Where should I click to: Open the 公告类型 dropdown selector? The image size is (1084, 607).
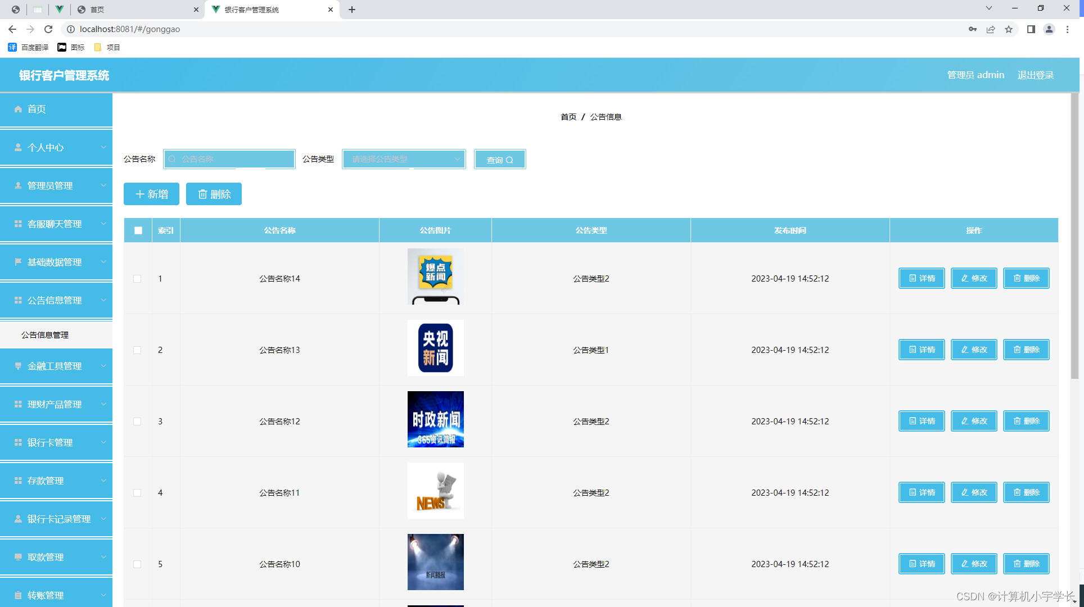pos(403,159)
